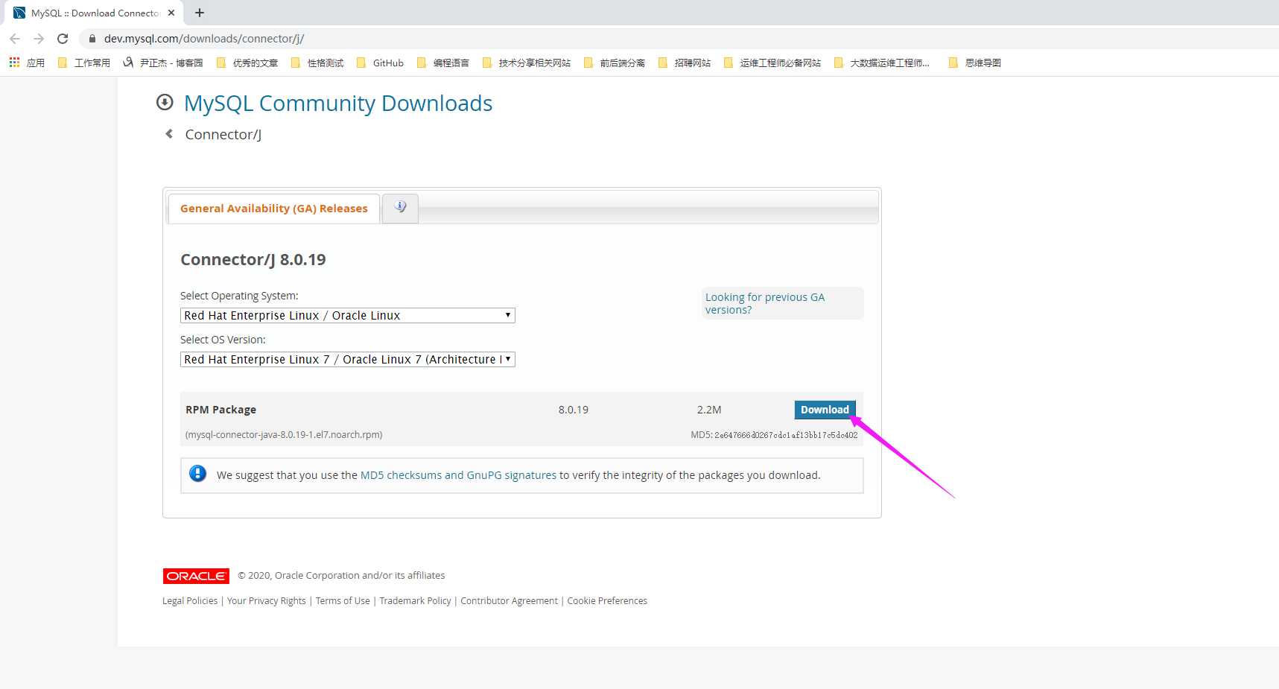
Task: Open the Apps grid bookmark icon
Action: [x=15, y=63]
